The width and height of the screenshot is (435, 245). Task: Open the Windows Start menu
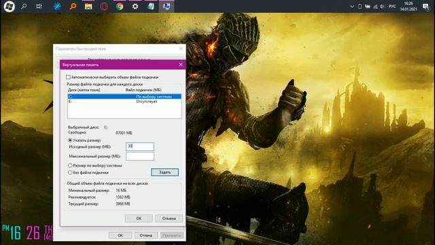click(x=9, y=6)
